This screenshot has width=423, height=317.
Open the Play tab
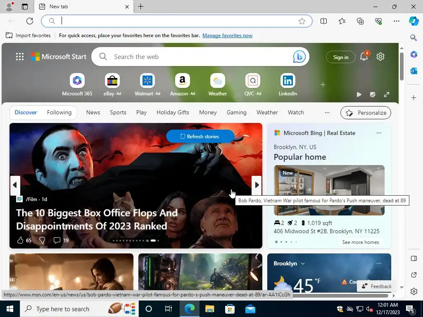[x=141, y=112]
